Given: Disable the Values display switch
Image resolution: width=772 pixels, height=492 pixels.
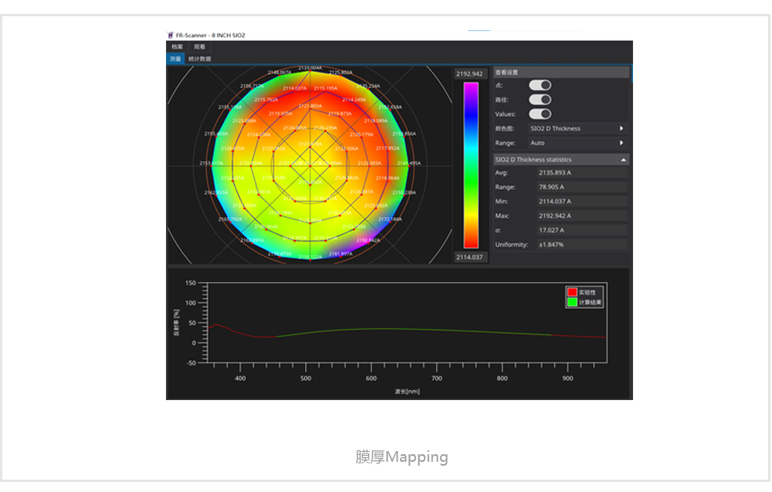Looking at the screenshot, I should [x=540, y=114].
